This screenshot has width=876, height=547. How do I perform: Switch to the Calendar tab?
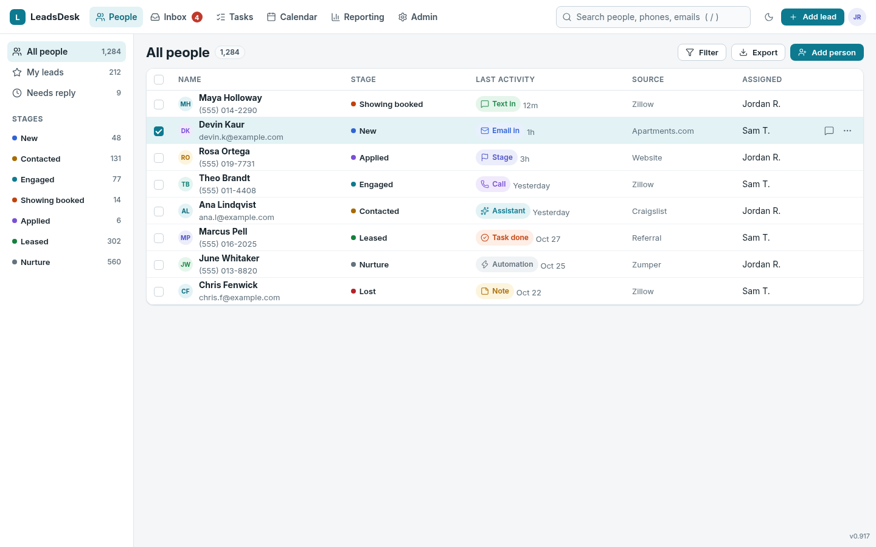(292, 17)
